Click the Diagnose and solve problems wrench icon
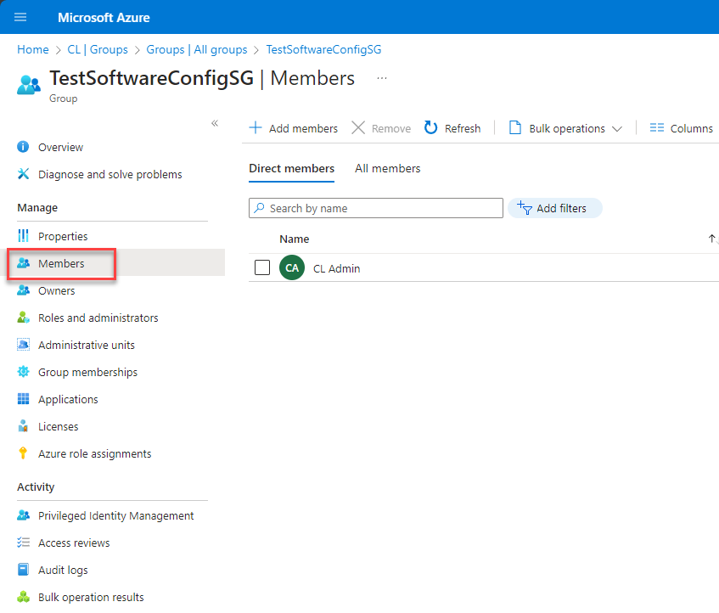The height and width of the screenshot is (613, 719). click(23, 174)
